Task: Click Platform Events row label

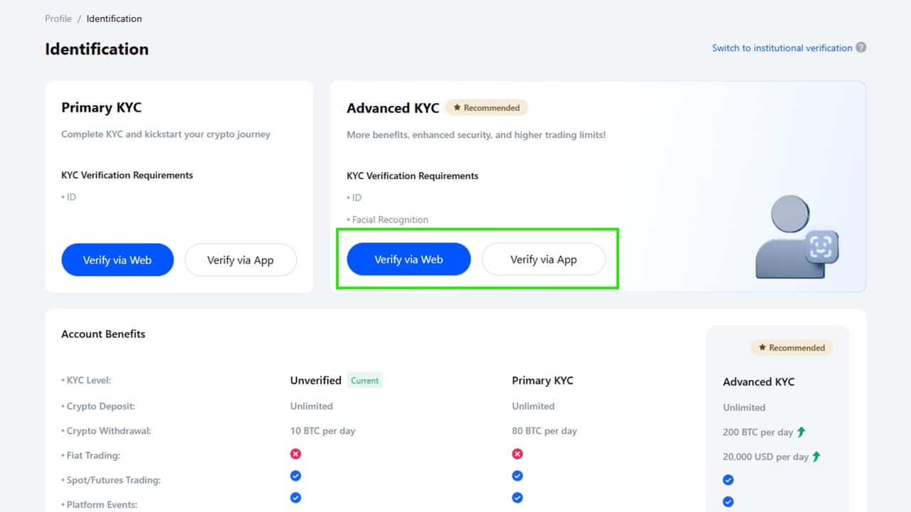Action: click(100, 504)
